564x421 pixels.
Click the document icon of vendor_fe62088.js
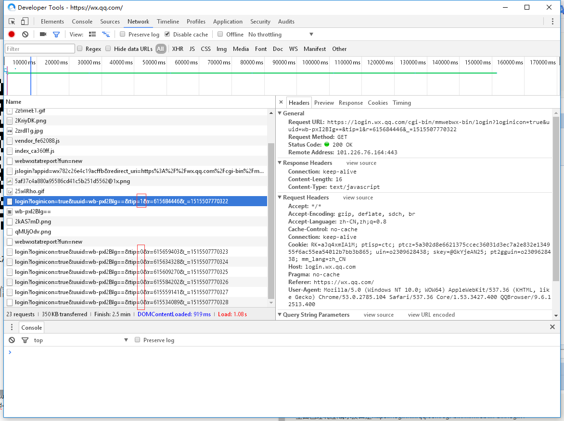pos(10,141)
